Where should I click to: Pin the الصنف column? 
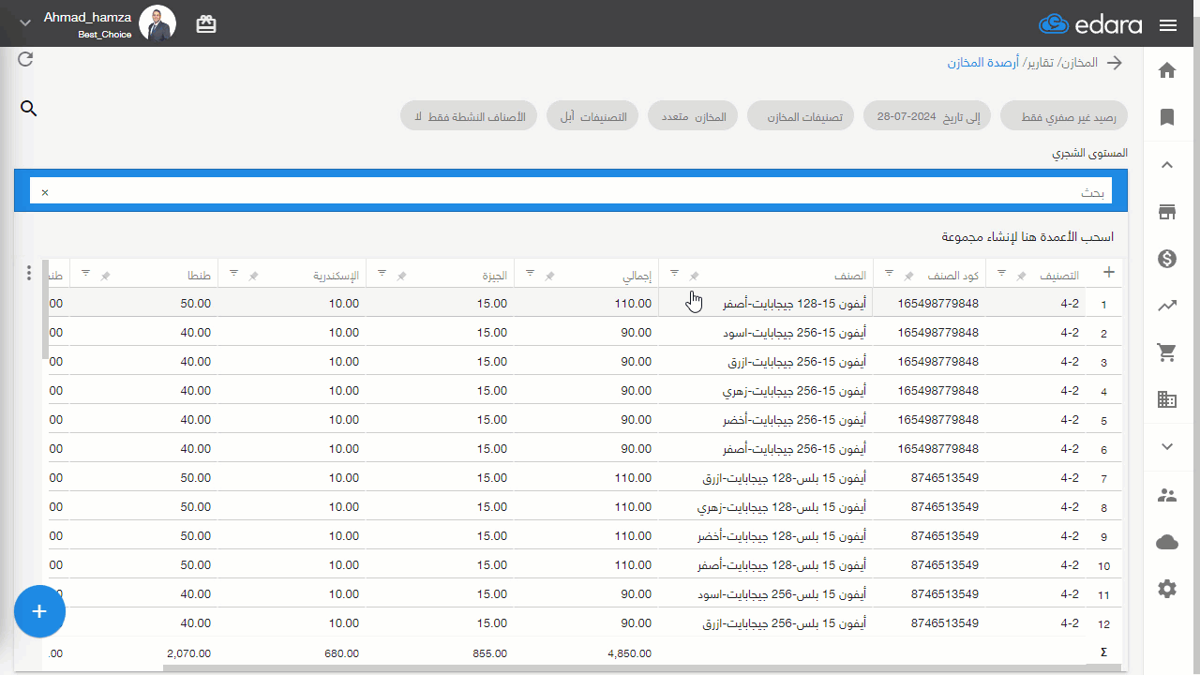coord(694,276)
